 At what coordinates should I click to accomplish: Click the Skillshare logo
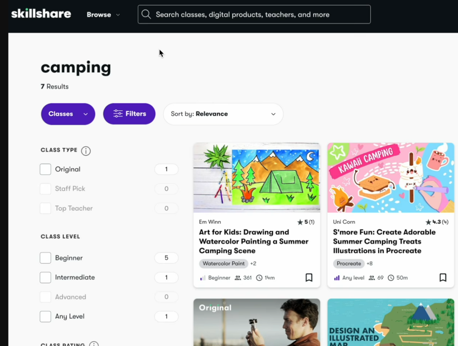tap(41, 14)
